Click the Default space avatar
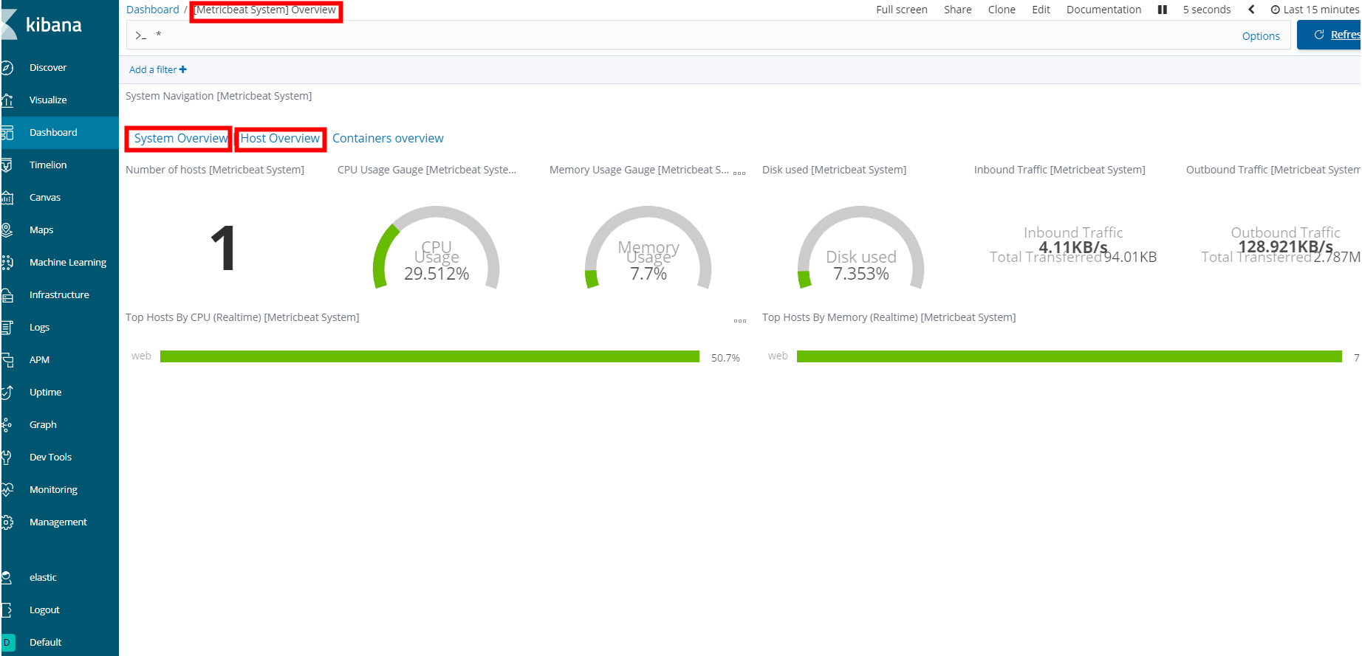1362x656 pixels. coord(7,643)
